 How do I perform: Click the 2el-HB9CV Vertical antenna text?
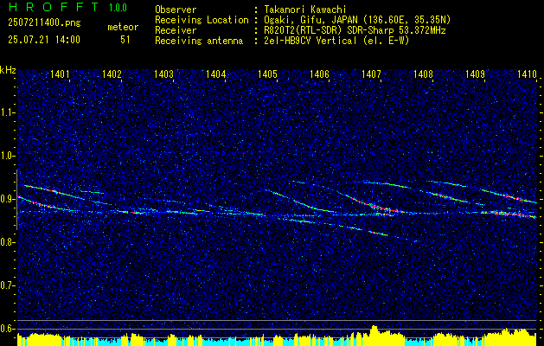336,41
